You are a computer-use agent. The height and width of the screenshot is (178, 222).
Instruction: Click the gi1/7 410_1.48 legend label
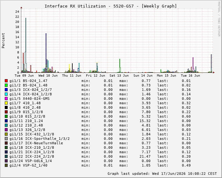pyautogui.click(x=25, y=103)
